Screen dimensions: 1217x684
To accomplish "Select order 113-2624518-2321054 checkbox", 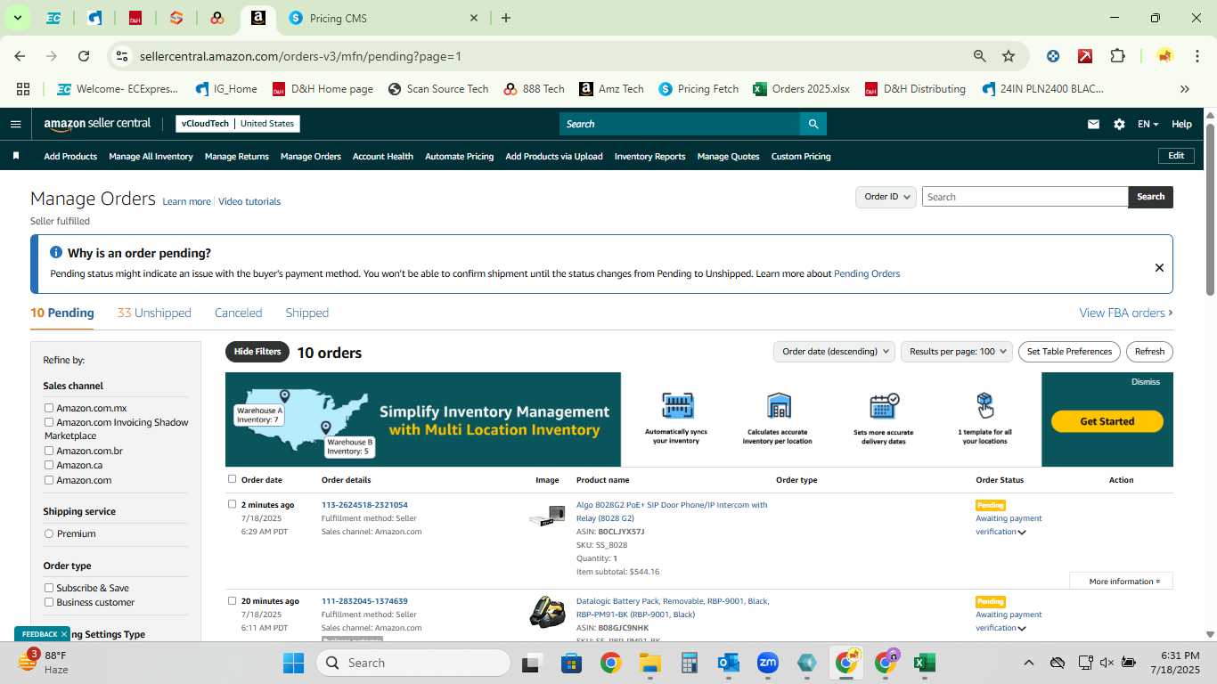I will [232, 504].
